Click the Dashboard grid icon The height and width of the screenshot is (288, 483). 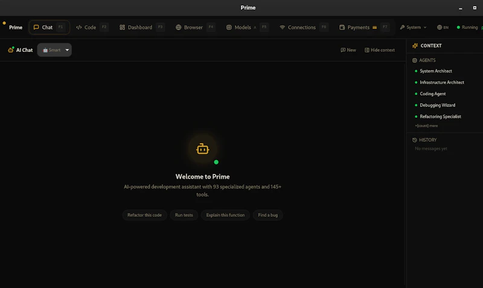point(122,27)
